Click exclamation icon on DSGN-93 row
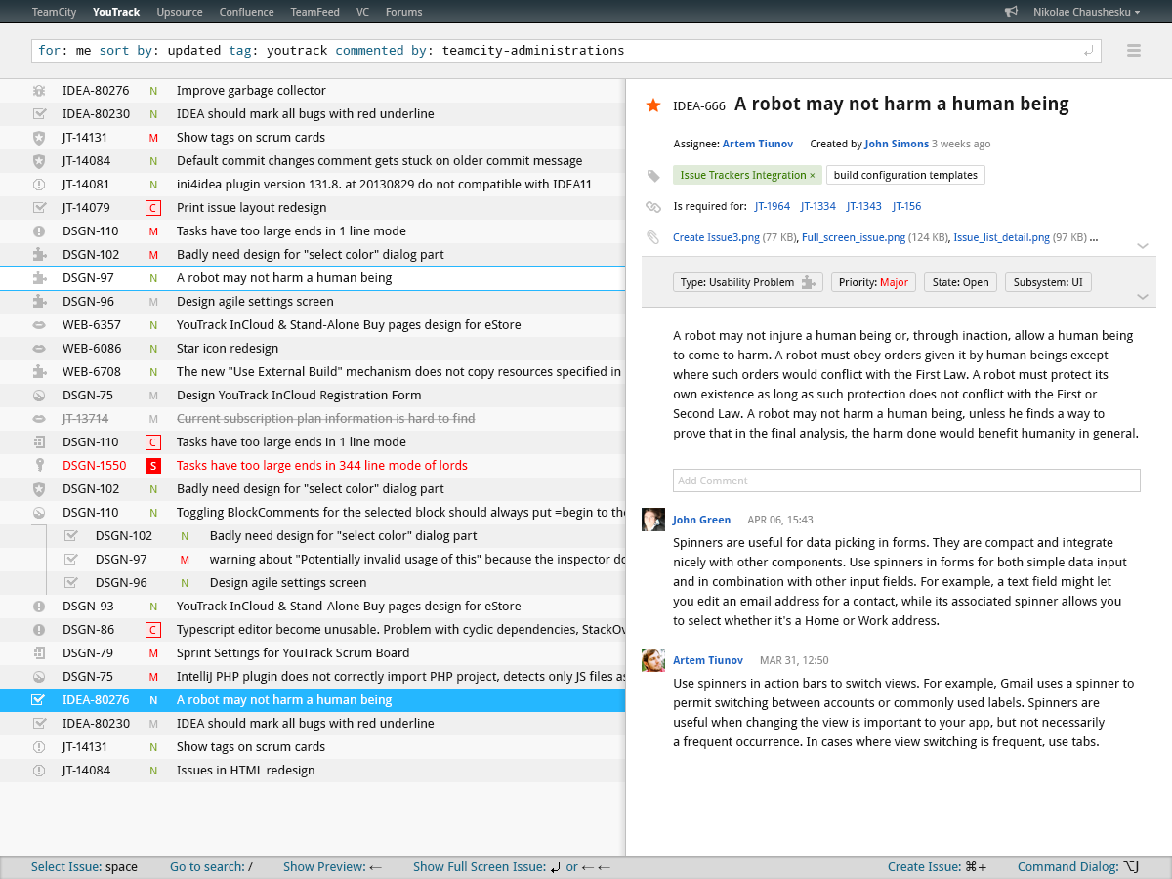1172x879 pixels. point(39,606)
